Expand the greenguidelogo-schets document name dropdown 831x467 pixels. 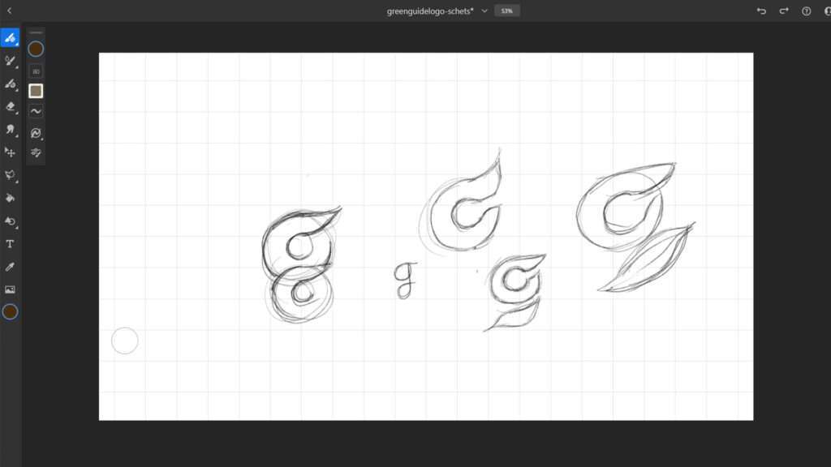(484, 11)
